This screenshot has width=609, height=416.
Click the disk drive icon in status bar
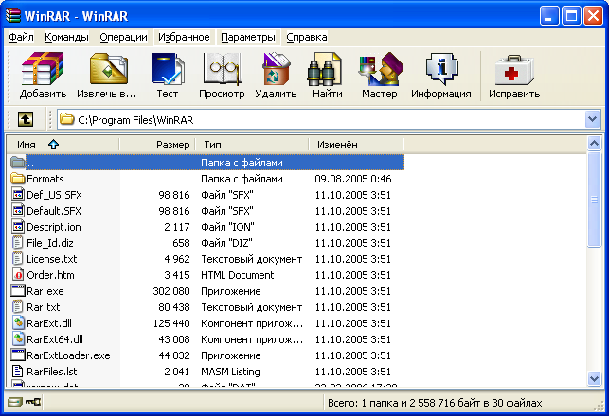(15, 402)
